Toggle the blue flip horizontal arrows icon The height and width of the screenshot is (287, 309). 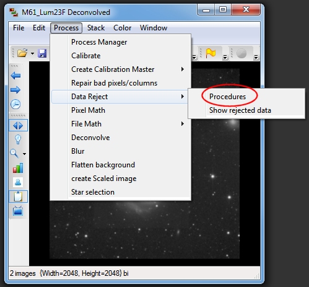click(x=18, y=125)
